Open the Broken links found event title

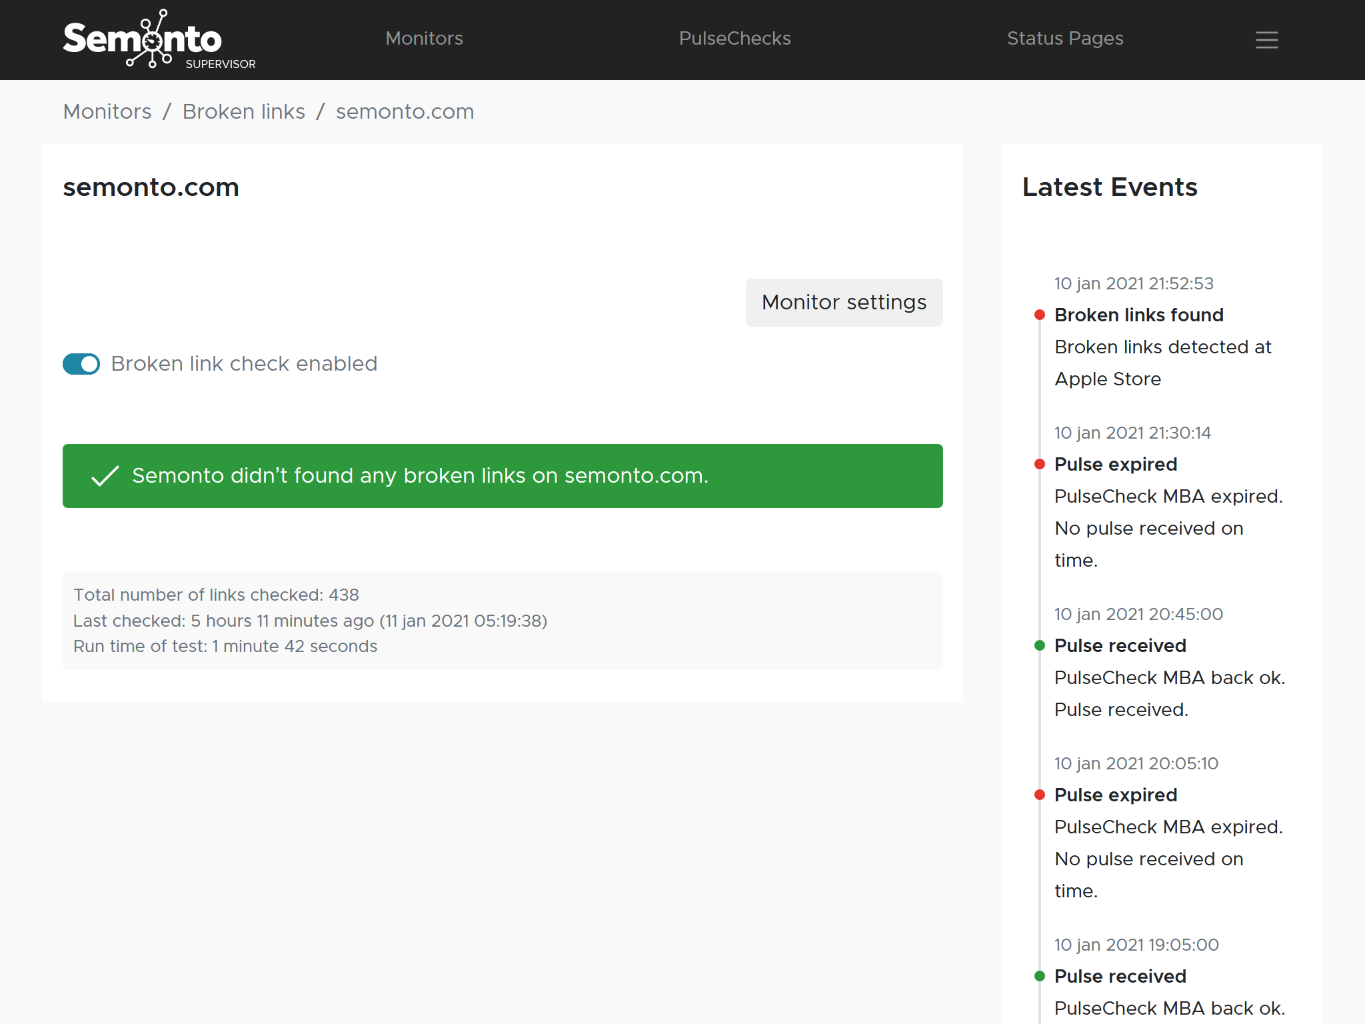click(x=1138, y=315)
